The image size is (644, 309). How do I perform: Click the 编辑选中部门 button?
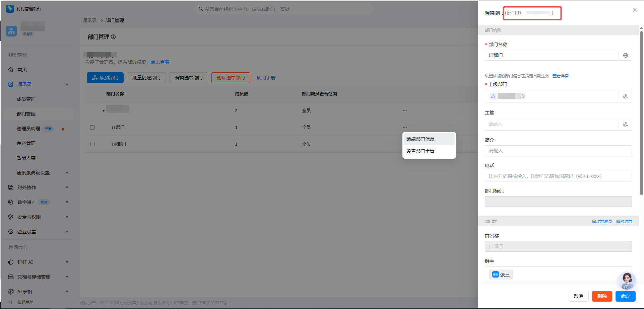click(x=189, y=78)
